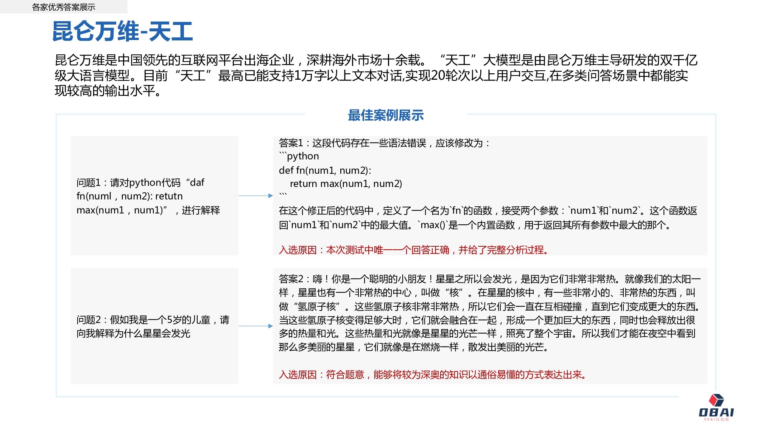Click the line max(num1，num1)"，进行解释
Viewport: 757px width, 425px height.
(148, 210)
